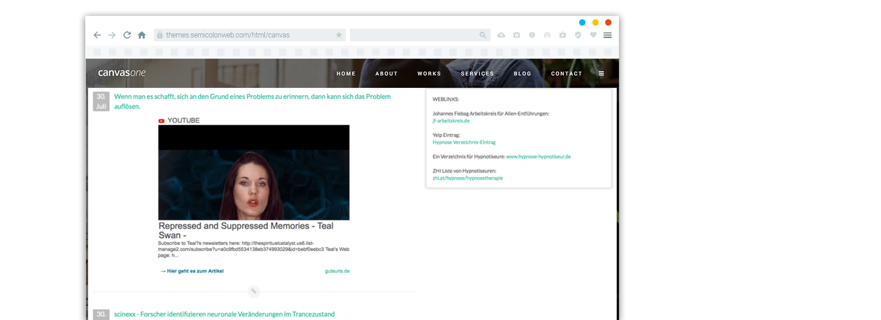Open the cloud upload toolbar icon
The height and width of the screenshot is (320, 881).
pyautogui.click(x=501, y=35)
